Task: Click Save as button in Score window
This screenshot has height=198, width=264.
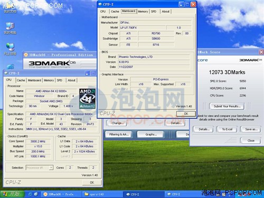Action: click(251, 129)
